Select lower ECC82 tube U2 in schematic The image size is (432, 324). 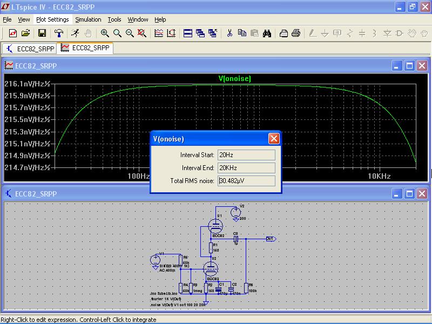click(x=211, y=268)
